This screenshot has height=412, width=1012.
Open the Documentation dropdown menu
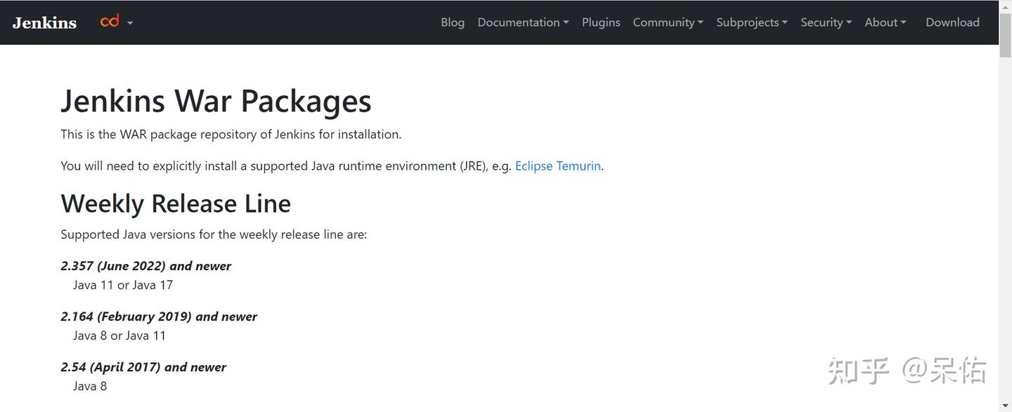point(522,22)
